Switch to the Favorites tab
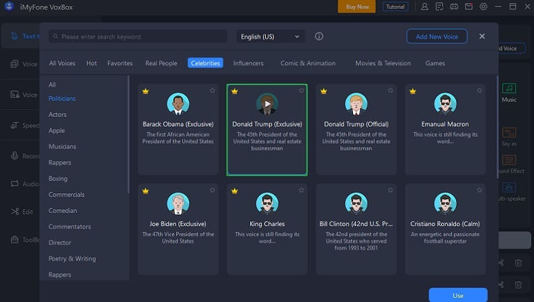The image size is (534, 302). coord(120,63)
